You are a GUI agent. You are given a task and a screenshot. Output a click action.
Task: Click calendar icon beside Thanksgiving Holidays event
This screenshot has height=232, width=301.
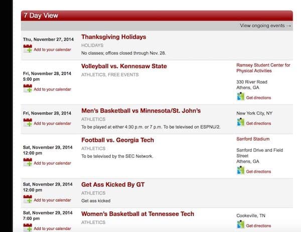coord(28,49)
